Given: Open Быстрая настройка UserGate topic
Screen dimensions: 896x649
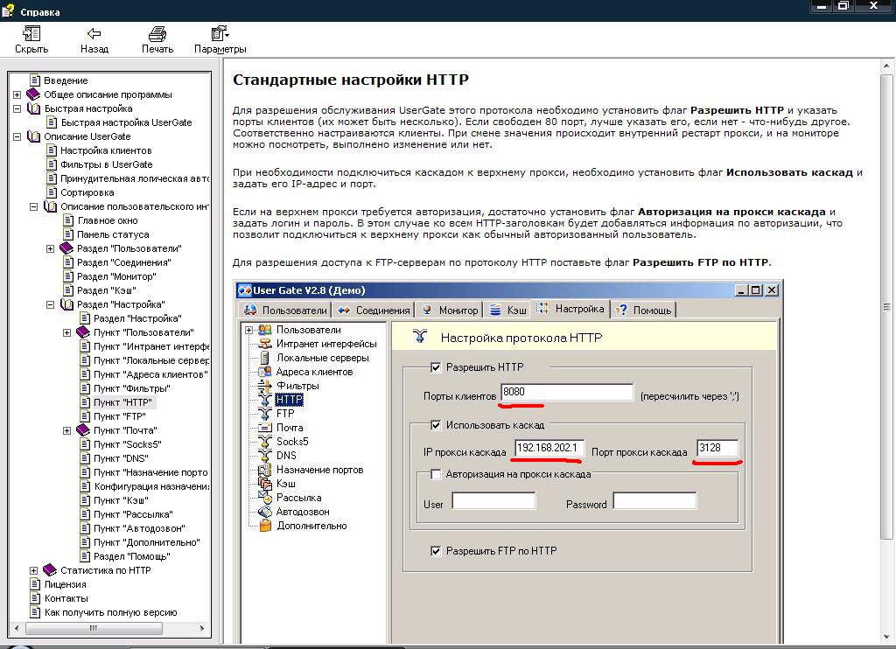Looking at the screenshot, I should [x=126, y=122].
